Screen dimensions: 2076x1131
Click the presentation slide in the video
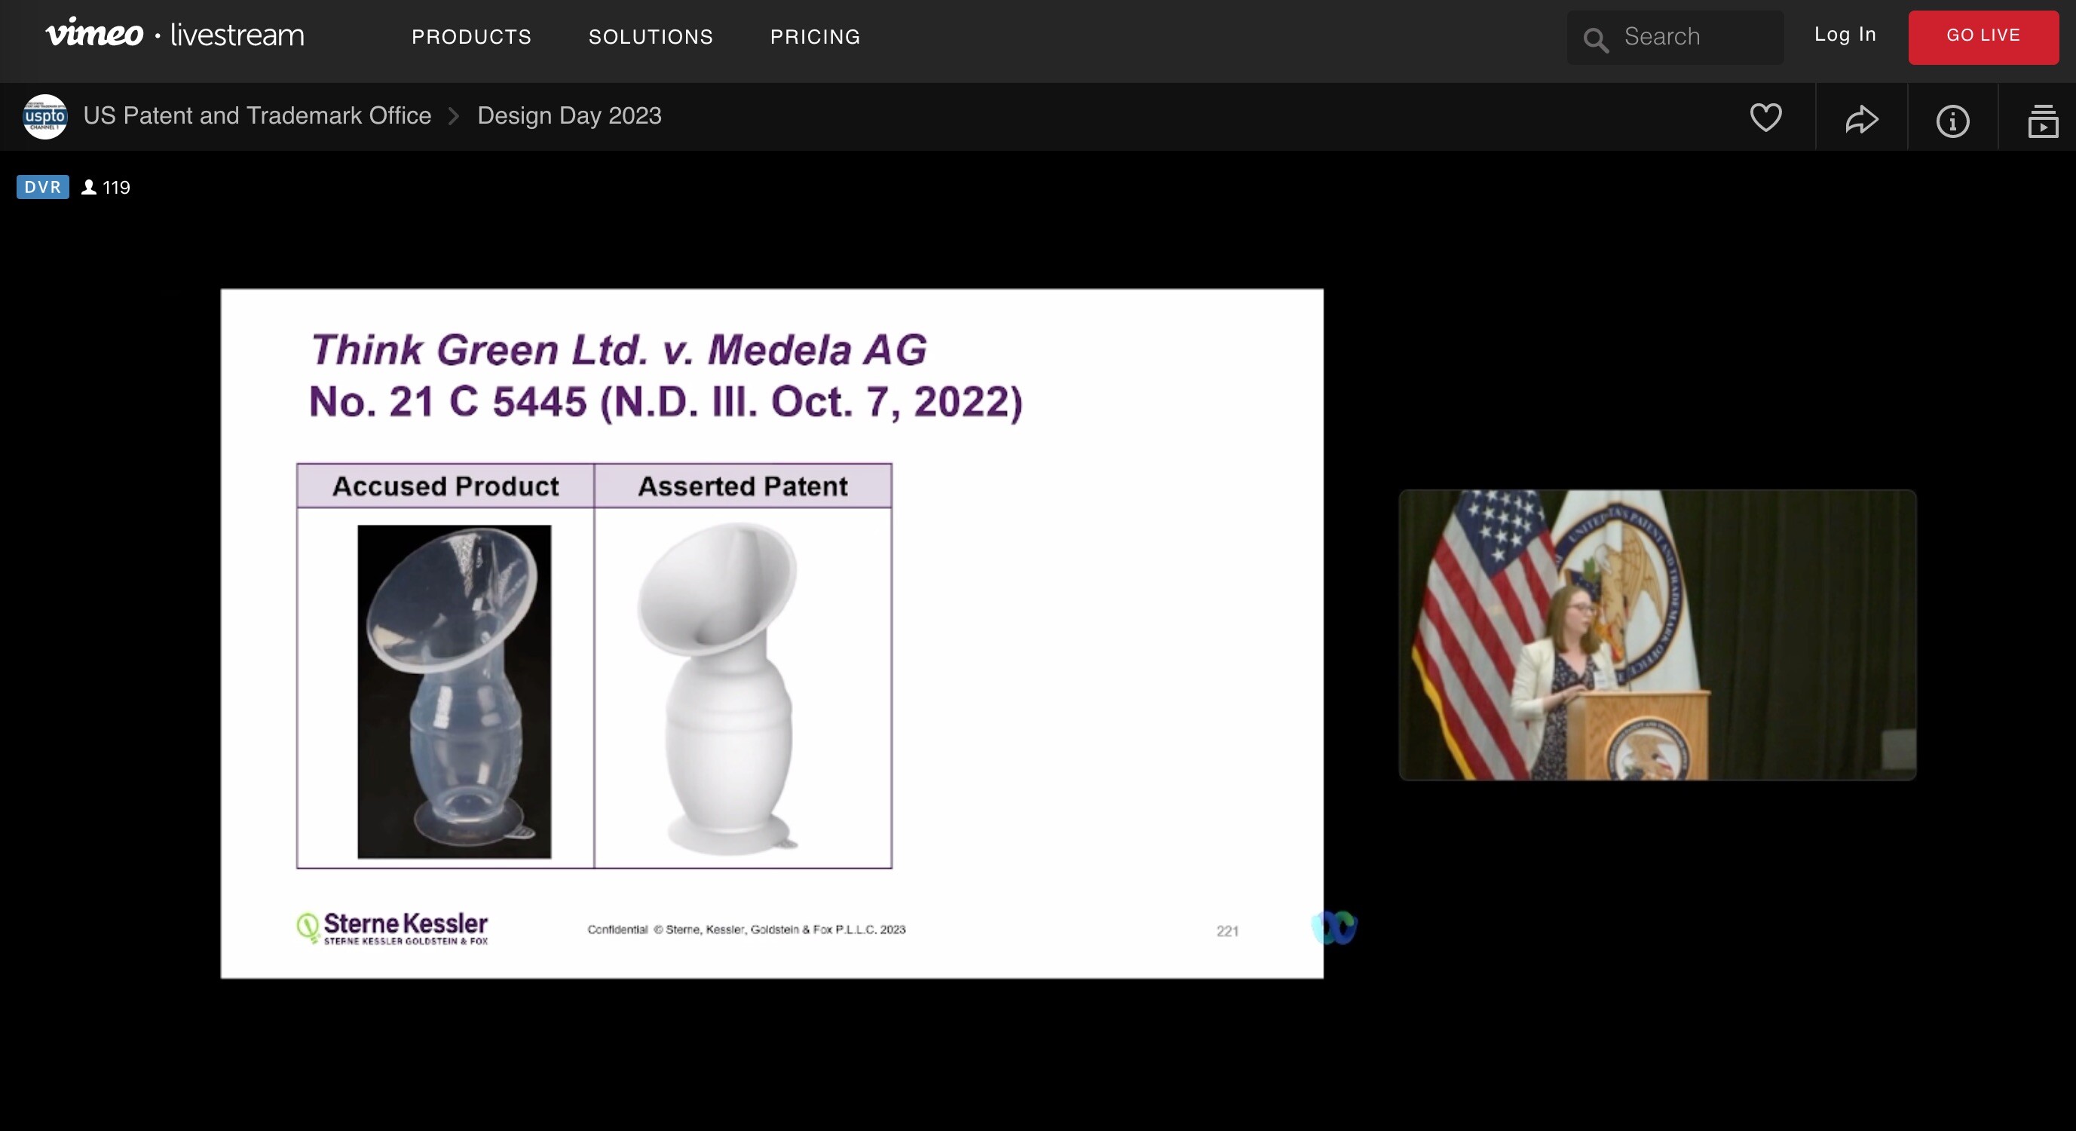tap(771, 633)
